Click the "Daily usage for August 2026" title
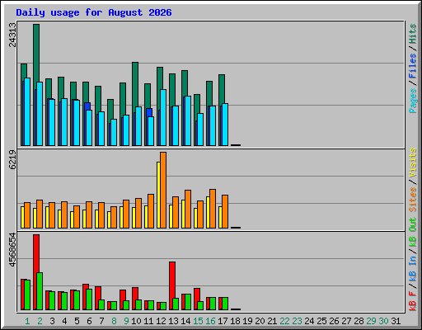 click(x=94, y=12)
